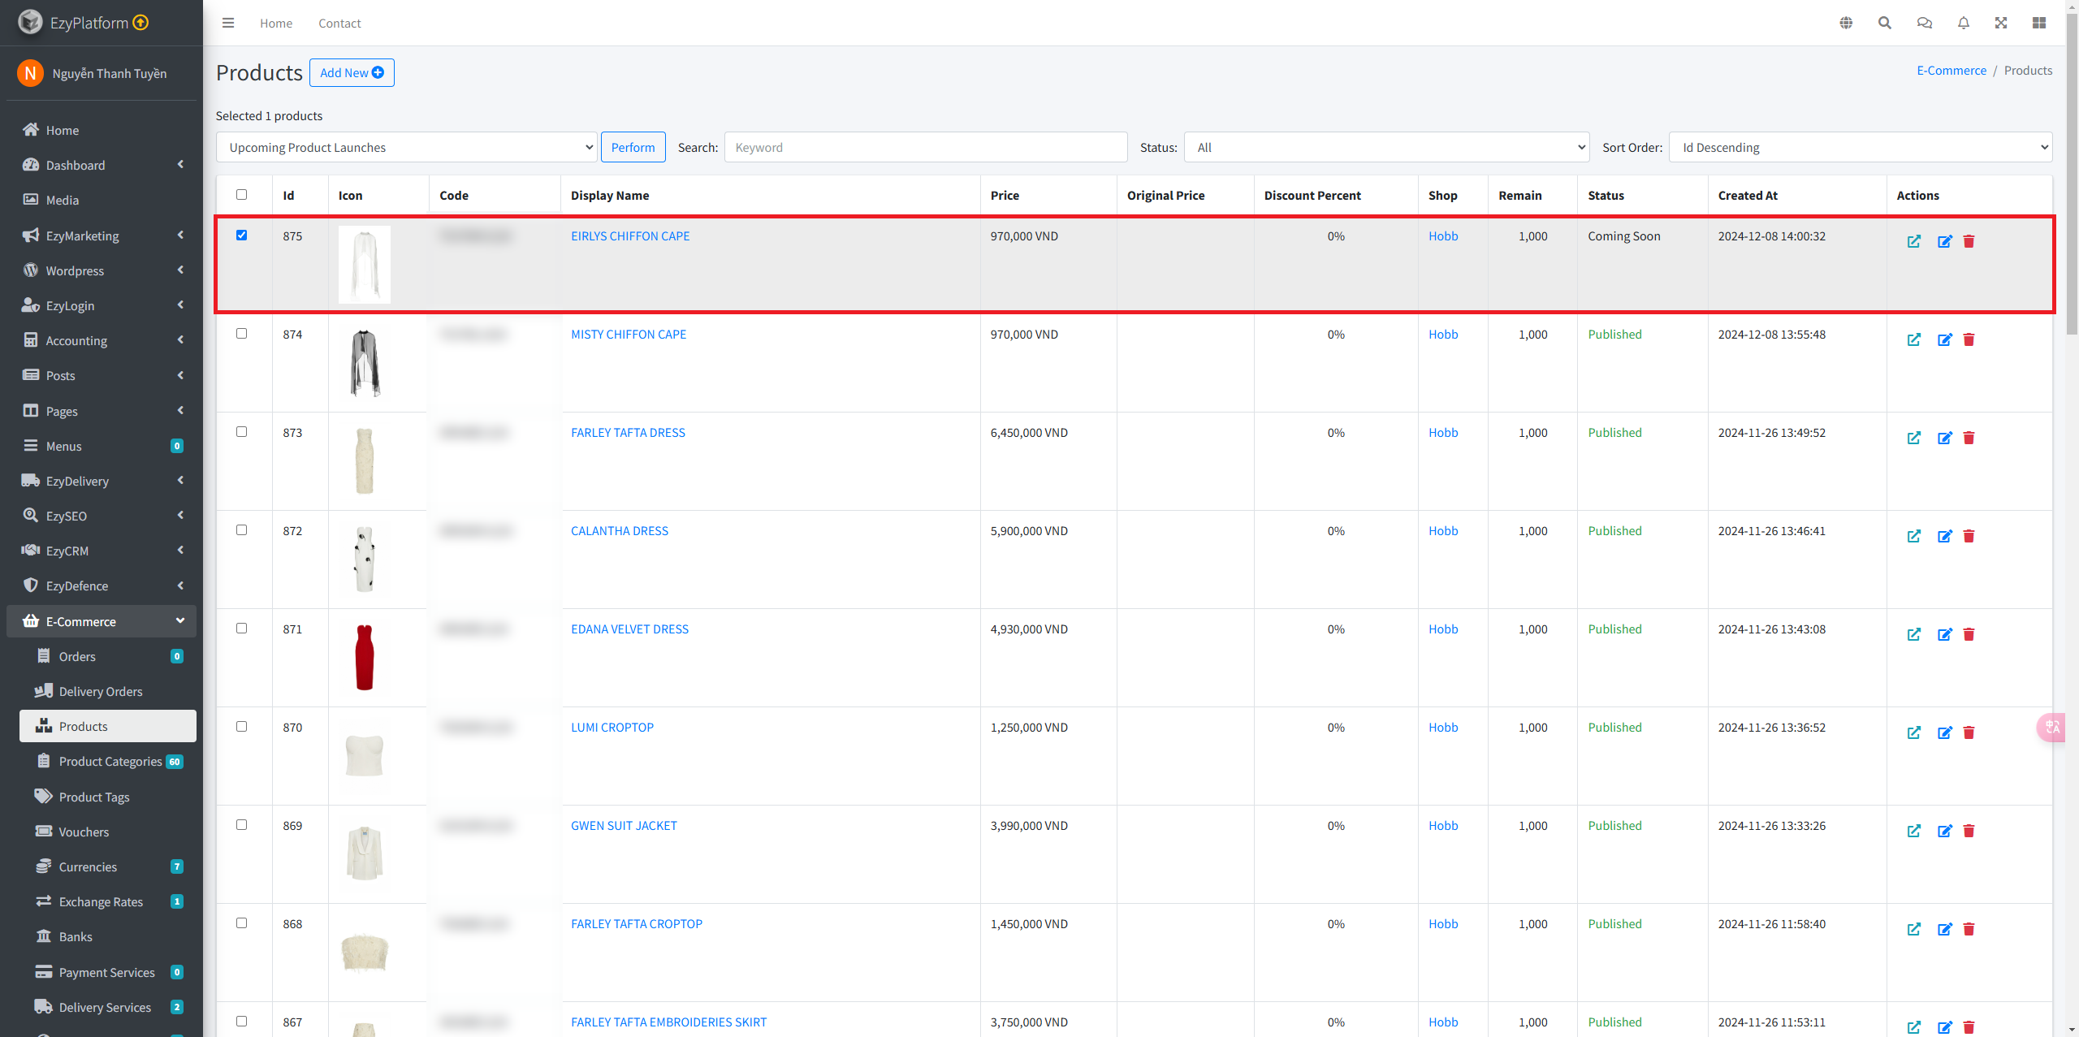
Task: Open external view of FARLEY TAFTA DRESS
Action: tap(1914, 438)
